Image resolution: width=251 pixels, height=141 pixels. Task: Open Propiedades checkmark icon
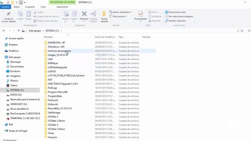(x=140, y=14)
